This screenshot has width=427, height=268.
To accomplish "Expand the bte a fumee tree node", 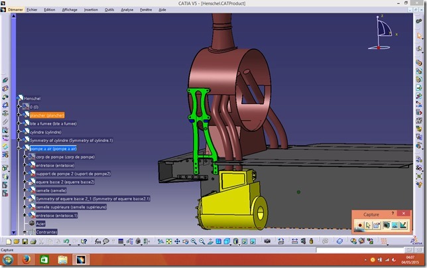I will point(19,123).
